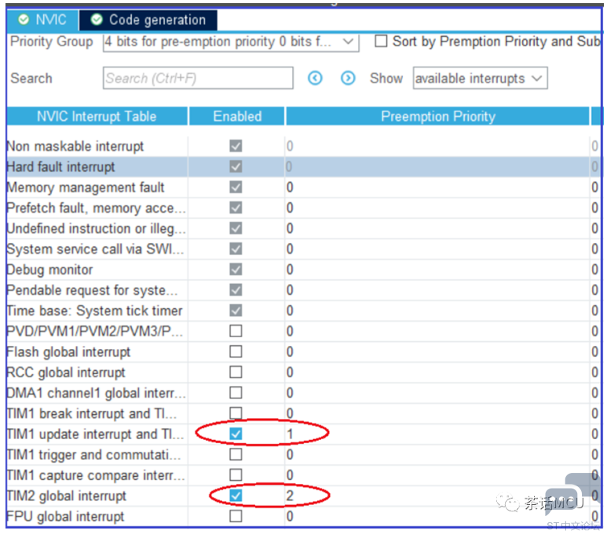The image size is (607, 538).
Task: Select the Hard fault interrupt row
Action: pyautogui.click(x=303, y=167)
